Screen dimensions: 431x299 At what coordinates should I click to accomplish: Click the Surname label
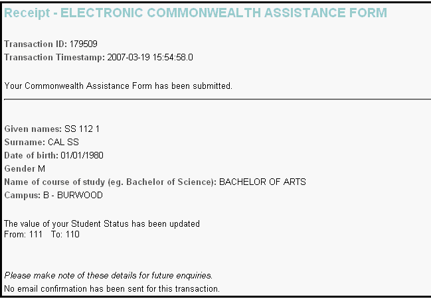pos(25,142)
